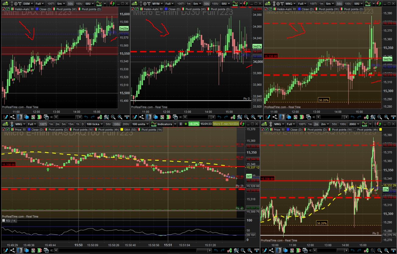Click the chat bubbles icon under DJ30 chart
The image size is (397, 254).
155,117
